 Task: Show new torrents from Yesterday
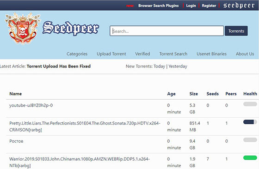pyautogui.click(x=178, y=66)
